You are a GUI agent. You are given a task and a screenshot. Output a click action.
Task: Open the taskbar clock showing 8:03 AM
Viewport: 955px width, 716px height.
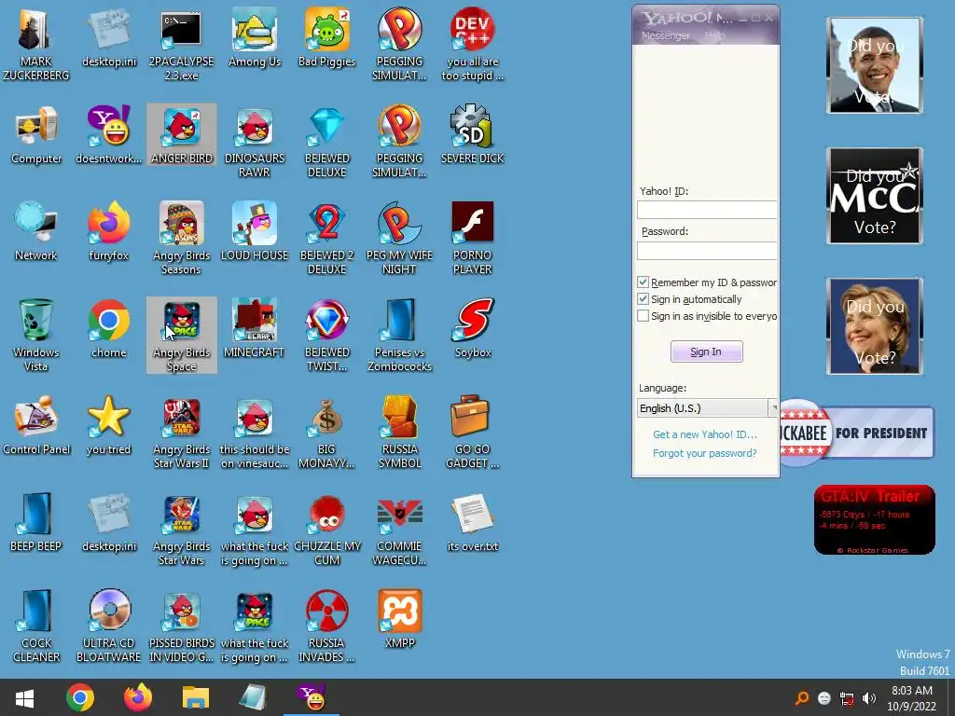pyautogui.click(x=912, y=698)
